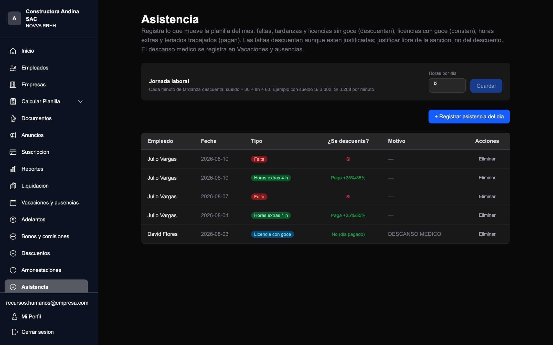This screenshot has width=553, height=345.
Task: Open the Vacaciones y ausencias calendar icon
Action: 13,203
